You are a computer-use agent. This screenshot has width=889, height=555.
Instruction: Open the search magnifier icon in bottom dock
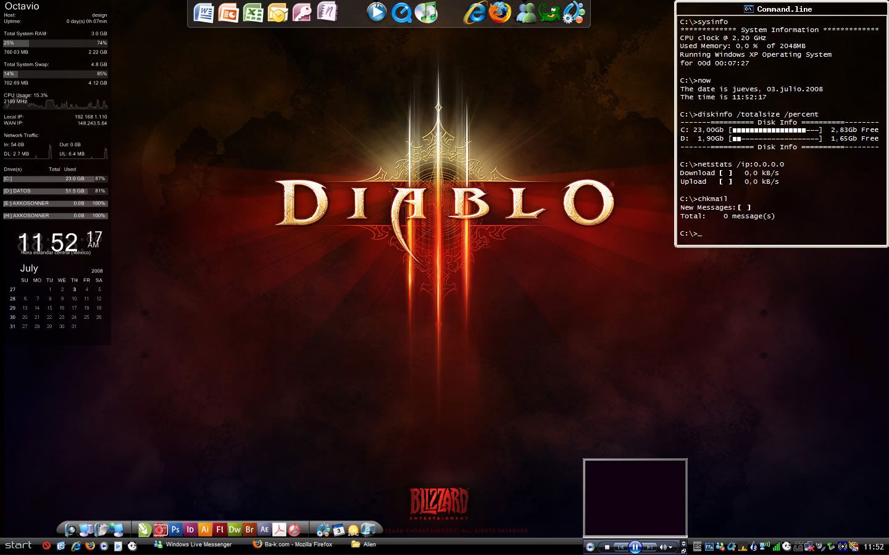click(70, 530)
